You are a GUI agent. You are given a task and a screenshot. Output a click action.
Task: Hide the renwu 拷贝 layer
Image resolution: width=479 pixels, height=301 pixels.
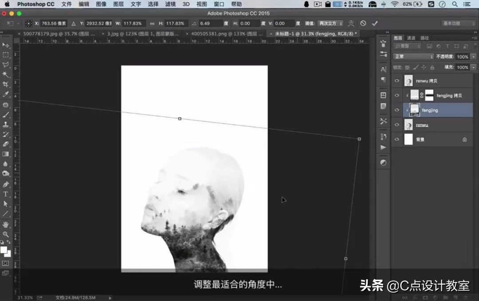tap(397, 81)
